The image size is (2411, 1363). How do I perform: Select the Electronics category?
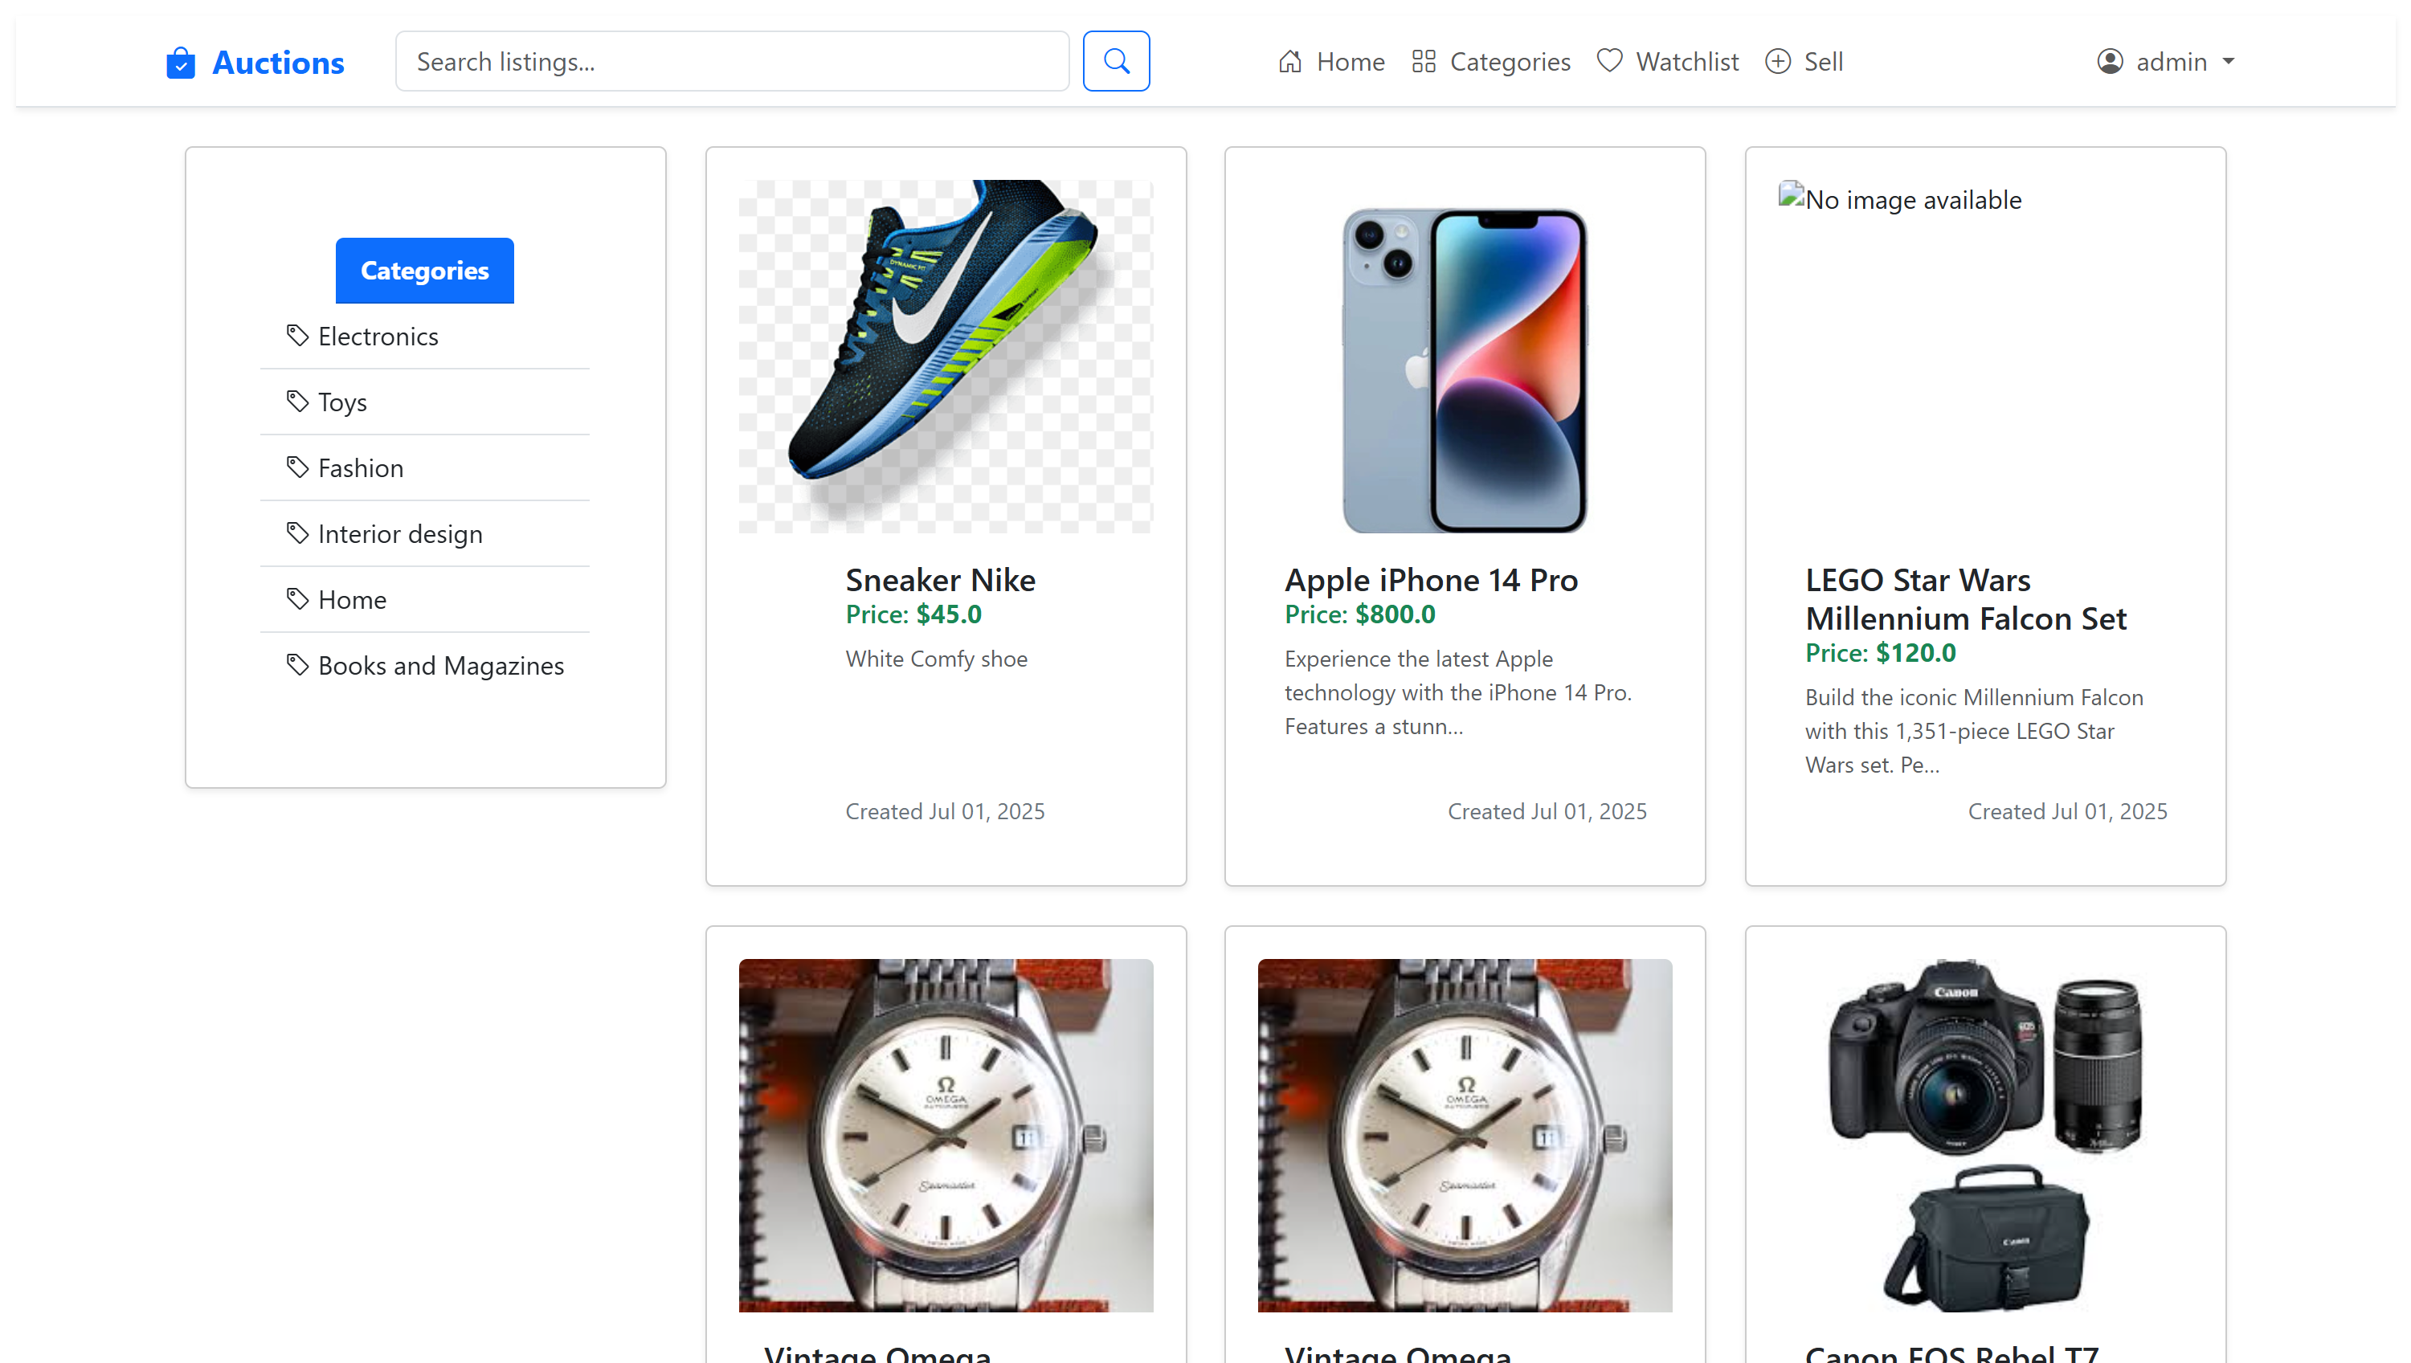tap(378, 335)
